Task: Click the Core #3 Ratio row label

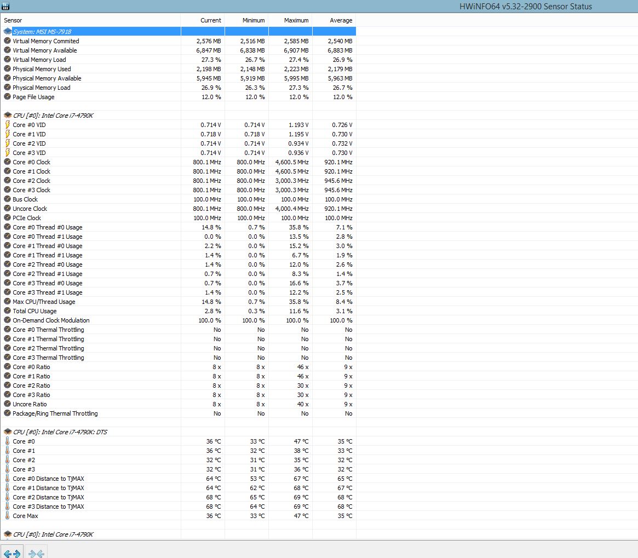Action: [31, 395]
